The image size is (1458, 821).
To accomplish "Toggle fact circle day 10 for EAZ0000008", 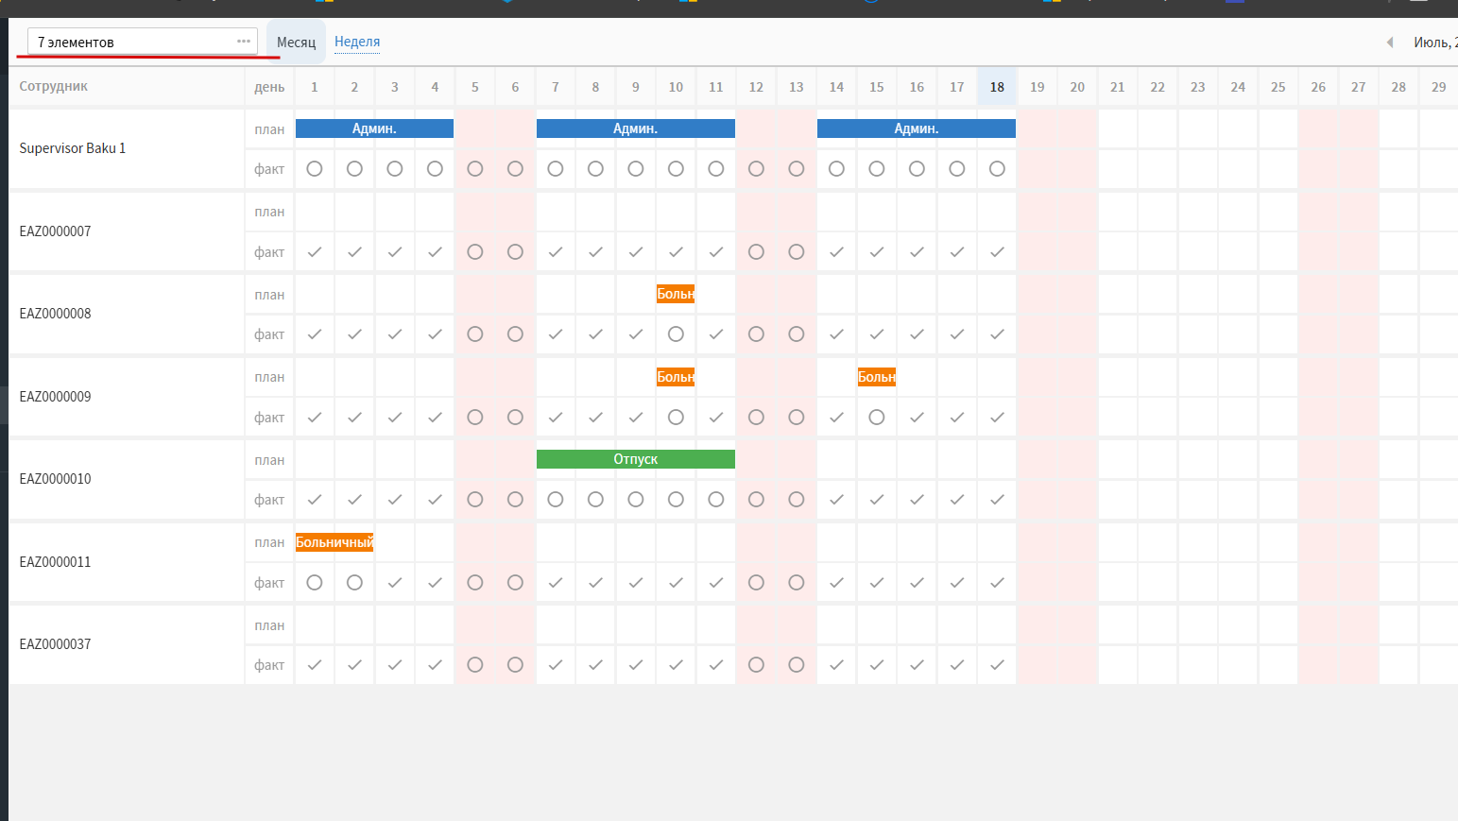I will [x=676, y=334].
